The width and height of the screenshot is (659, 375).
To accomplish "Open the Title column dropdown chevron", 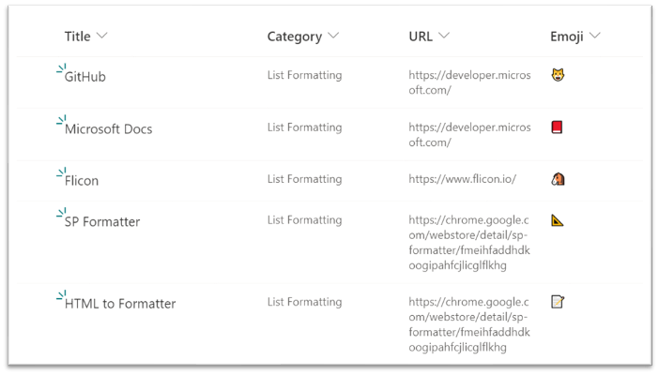I will tap(101, 36).
